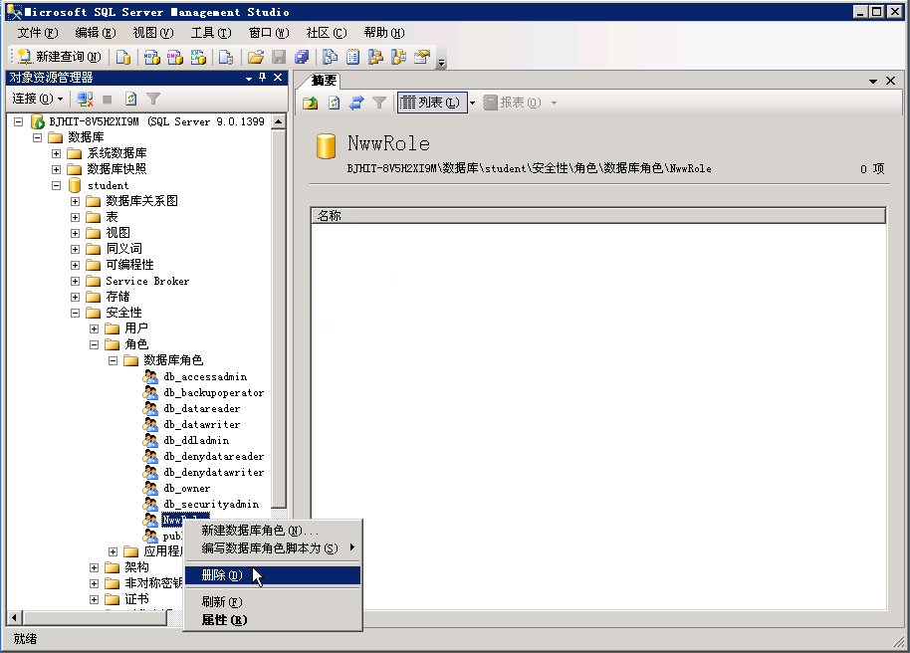The width and height of the screenshot is (910, 653).
Task: Select the db_datareader role
Action: pos(201,409)
